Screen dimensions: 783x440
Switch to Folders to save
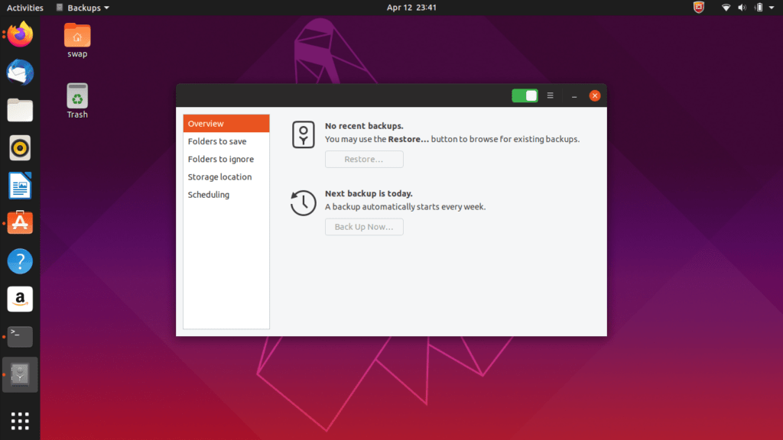[219, 141]
